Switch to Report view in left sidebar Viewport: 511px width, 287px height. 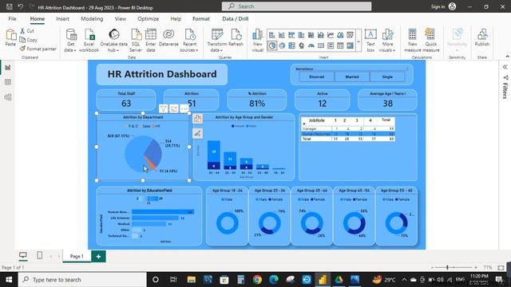coord(7,68)
